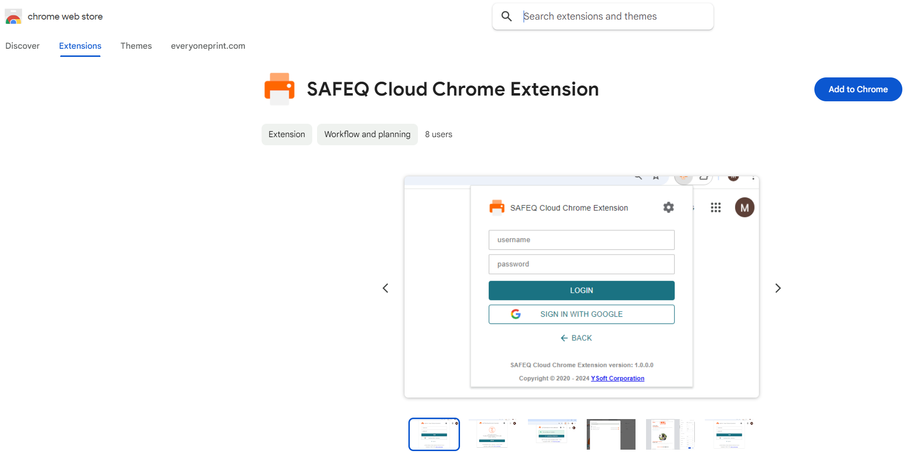Click the Extension category chip
The height and width of the screenshot is (453, 910).
[286, 134]
